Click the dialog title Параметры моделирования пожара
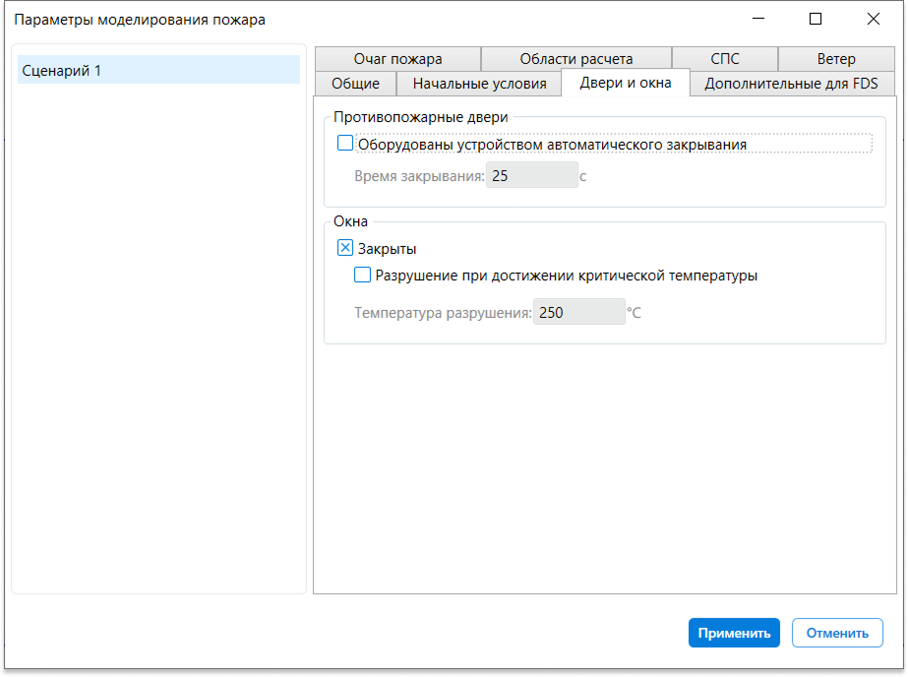The height and width of the screenshot is (677, 908). 140,20
